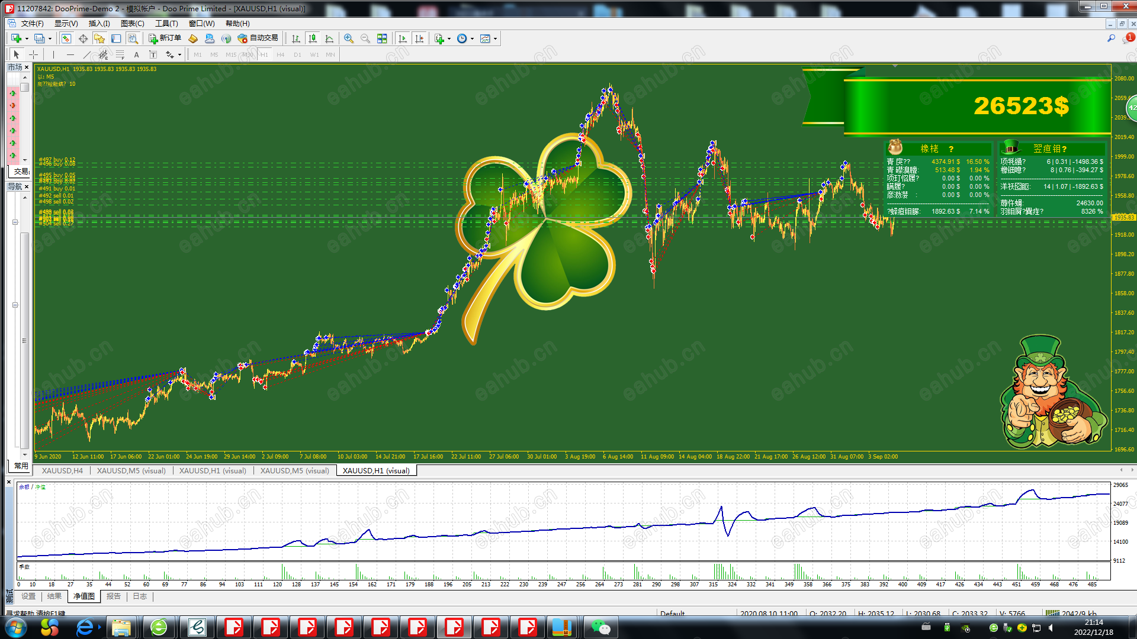
Task: Switch to line chart mode
Action: tap(329, 38)
